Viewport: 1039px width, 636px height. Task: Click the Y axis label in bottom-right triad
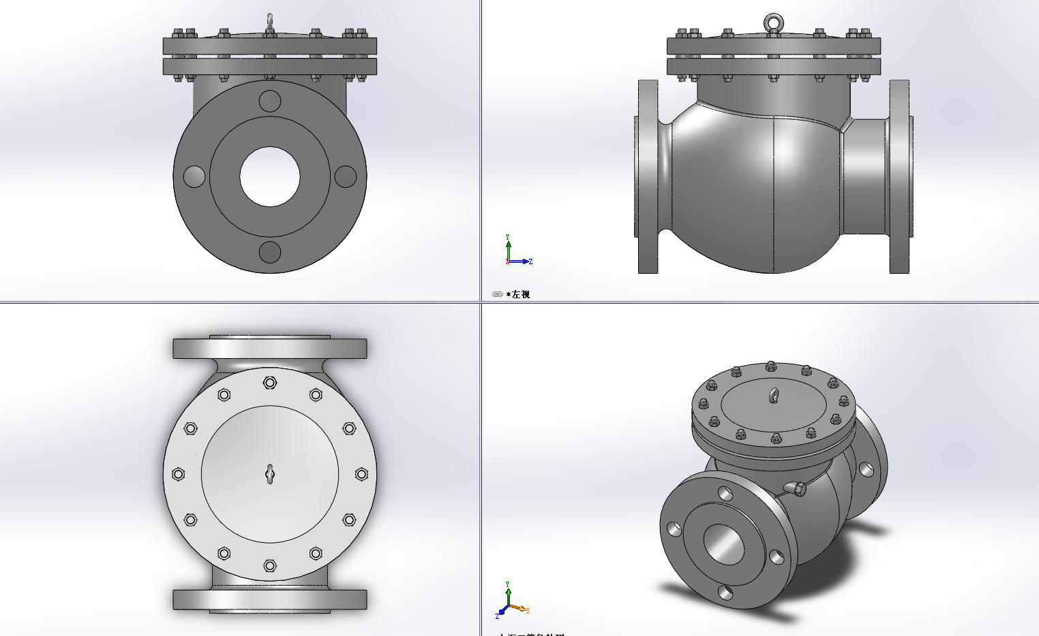coord(508,584)
